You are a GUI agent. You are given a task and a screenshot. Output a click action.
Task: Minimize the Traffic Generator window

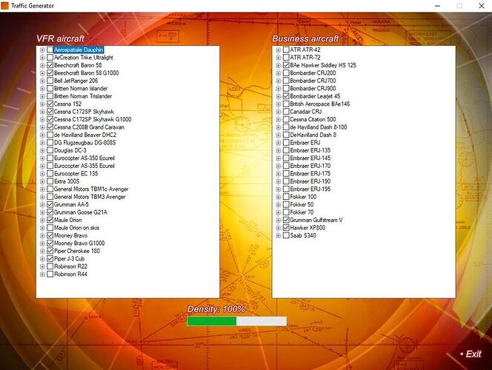(x=438, y=6)
